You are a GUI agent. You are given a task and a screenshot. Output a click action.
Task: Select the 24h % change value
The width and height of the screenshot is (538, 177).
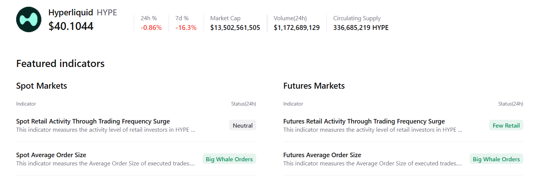click(x=151, y=27)
